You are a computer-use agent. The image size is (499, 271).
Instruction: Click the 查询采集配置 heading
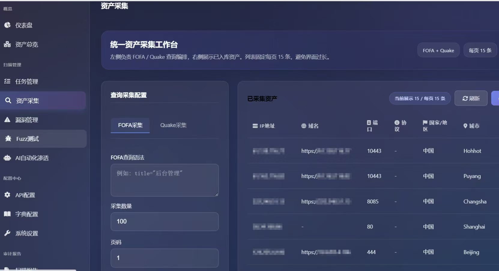coord(129,95)
